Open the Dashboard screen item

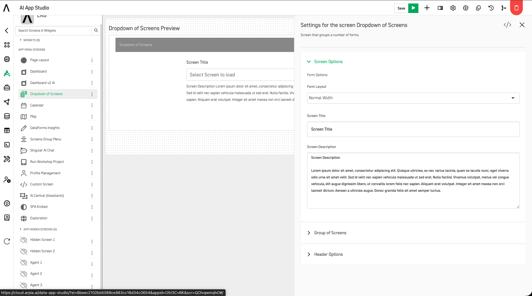(38, 72)
